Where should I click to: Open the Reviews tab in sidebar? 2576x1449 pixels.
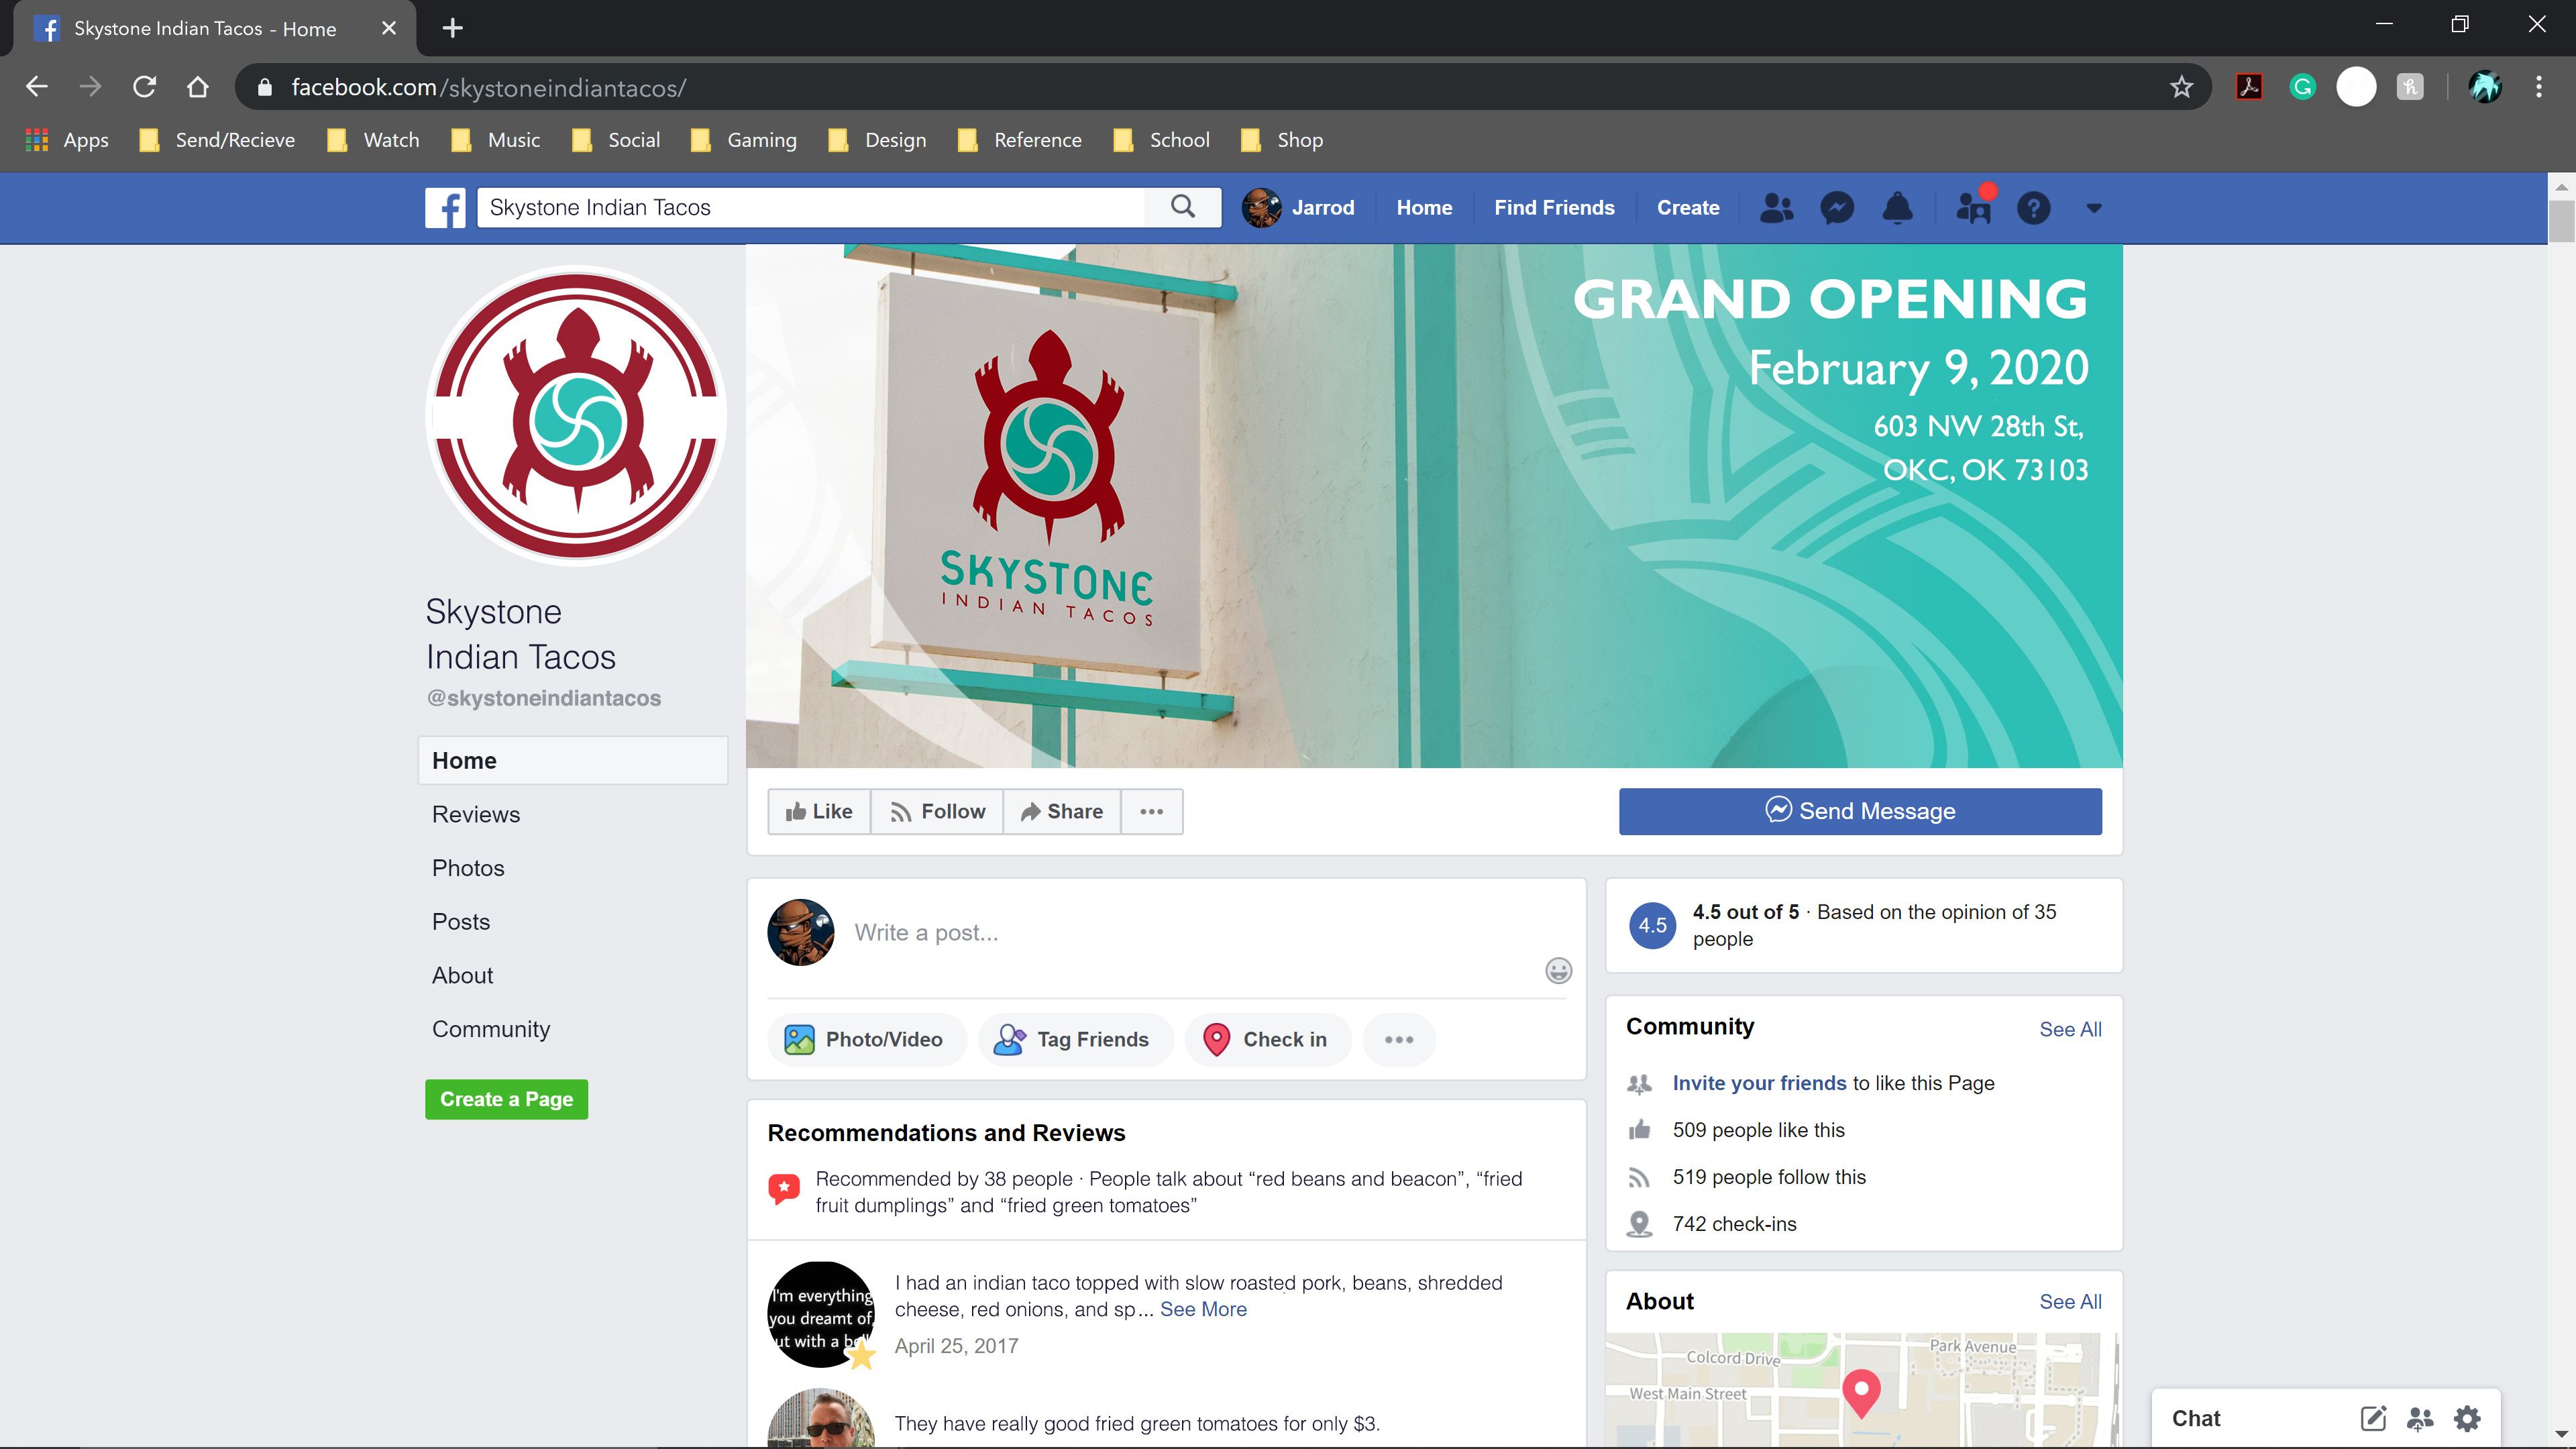point(476,814)
